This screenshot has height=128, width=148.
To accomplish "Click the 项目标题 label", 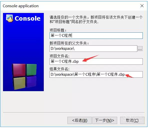I will [58, 30].
